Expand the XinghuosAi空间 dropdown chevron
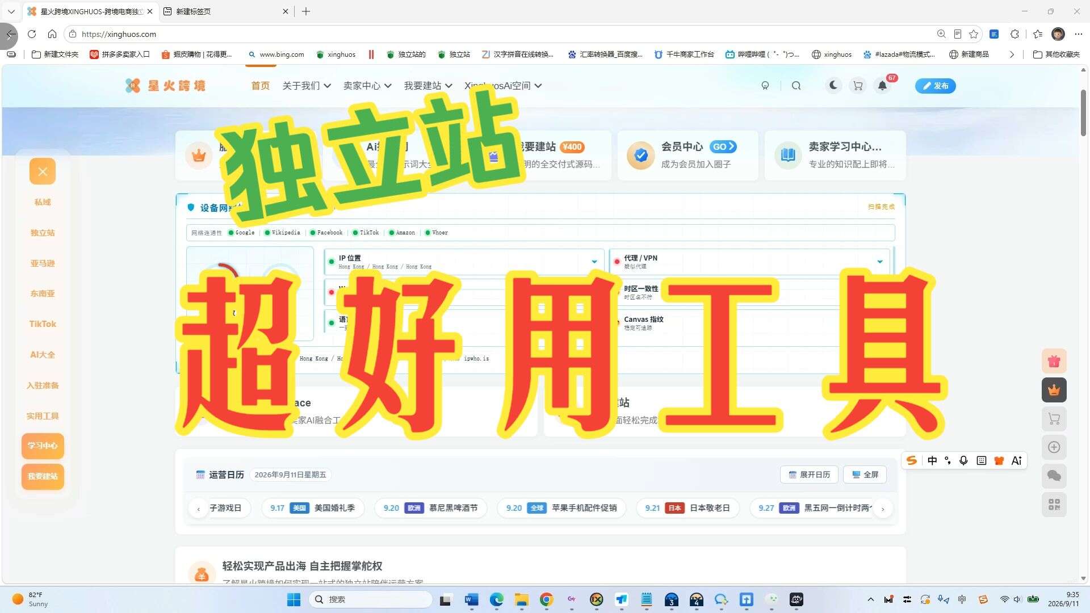Image resolution: width=1090 pixels, height=613 pixels. click(x=538, y=86)
